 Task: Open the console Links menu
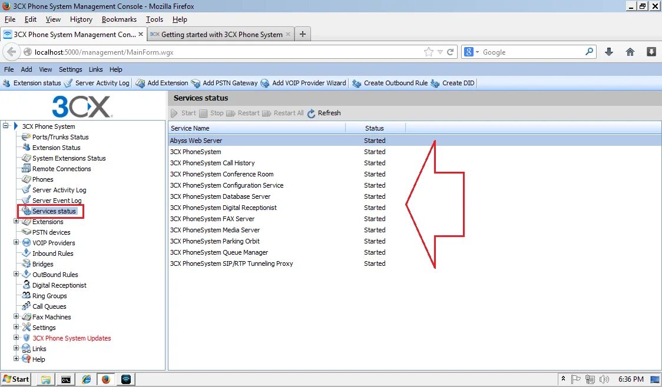coord(95,69)
